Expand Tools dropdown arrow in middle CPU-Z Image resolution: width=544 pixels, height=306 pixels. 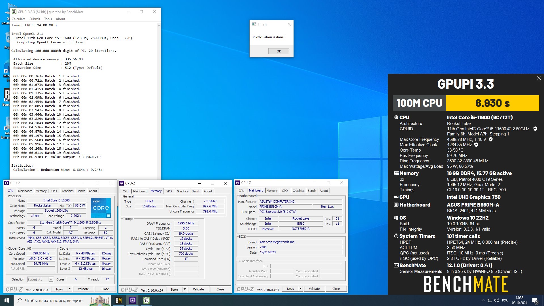184,289
